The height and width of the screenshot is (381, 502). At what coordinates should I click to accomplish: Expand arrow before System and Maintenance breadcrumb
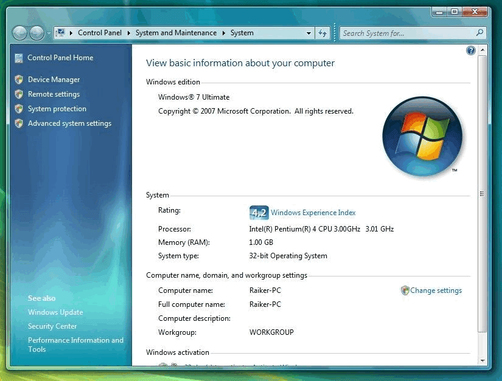(x=129, y=33)
